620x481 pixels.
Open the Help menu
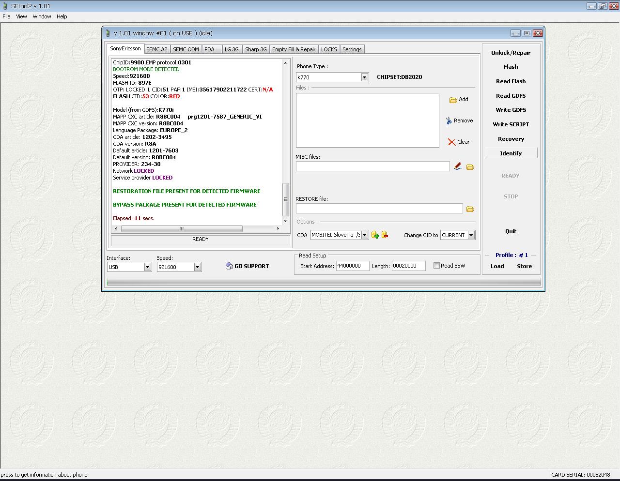(62, 16)
